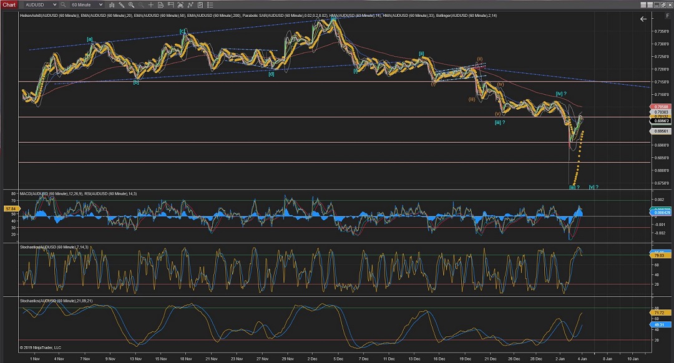
Task: Click the cyan [v] ? wave label
Action: [x=593, y=187]
